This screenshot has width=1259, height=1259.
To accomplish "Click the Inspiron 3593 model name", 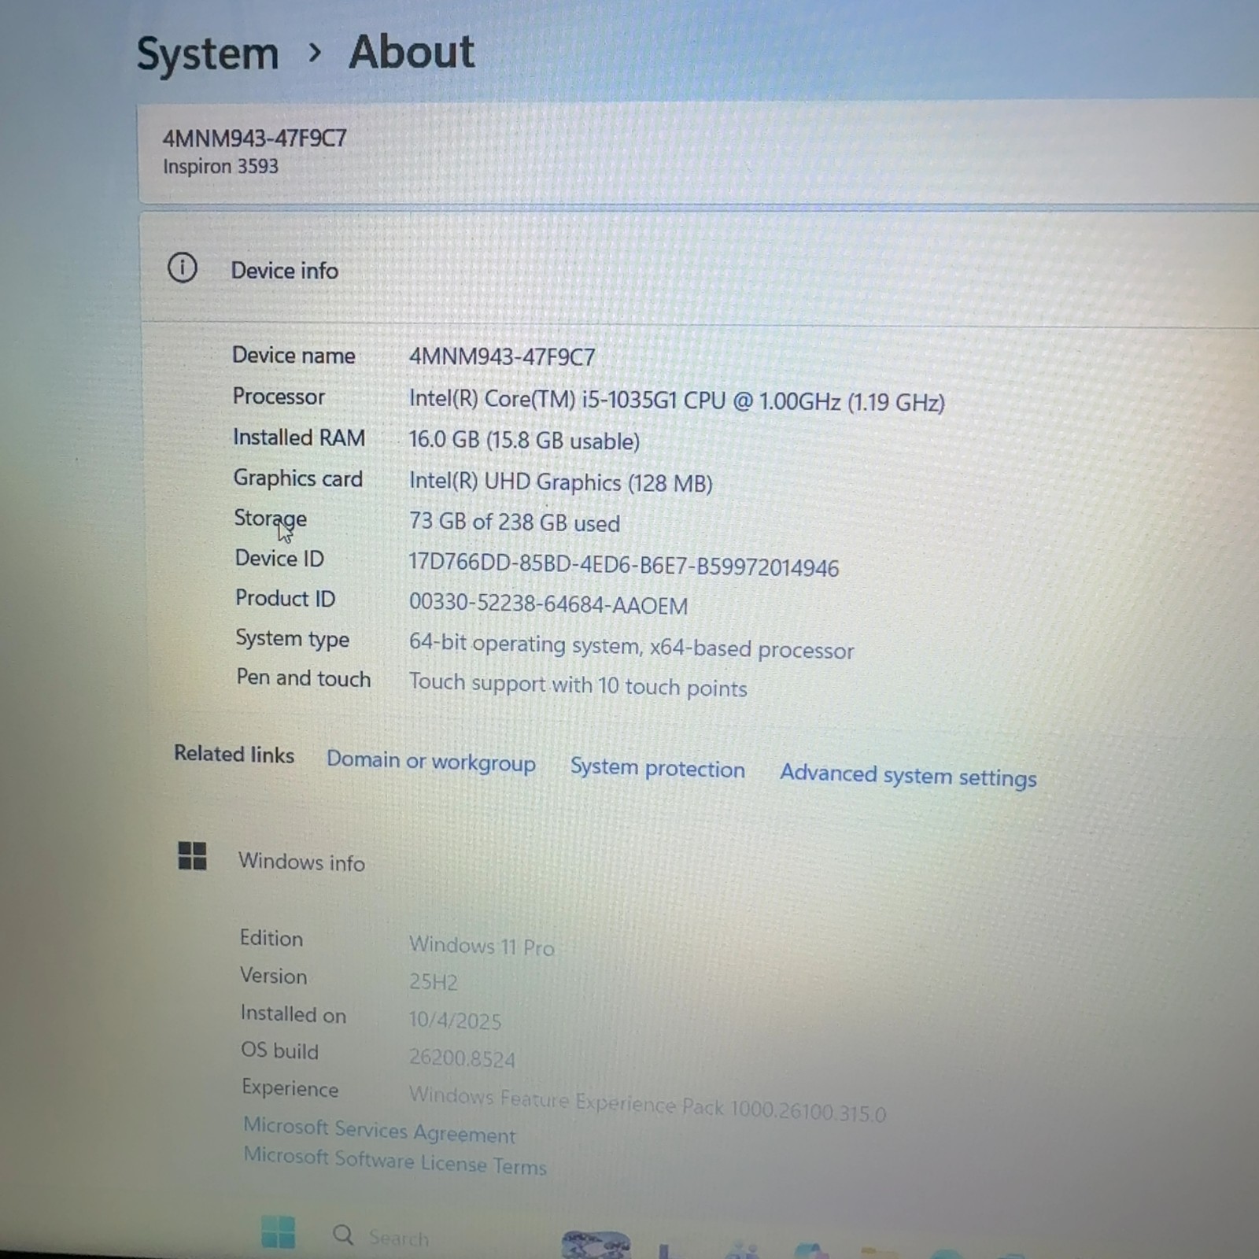I will point(220,166).
